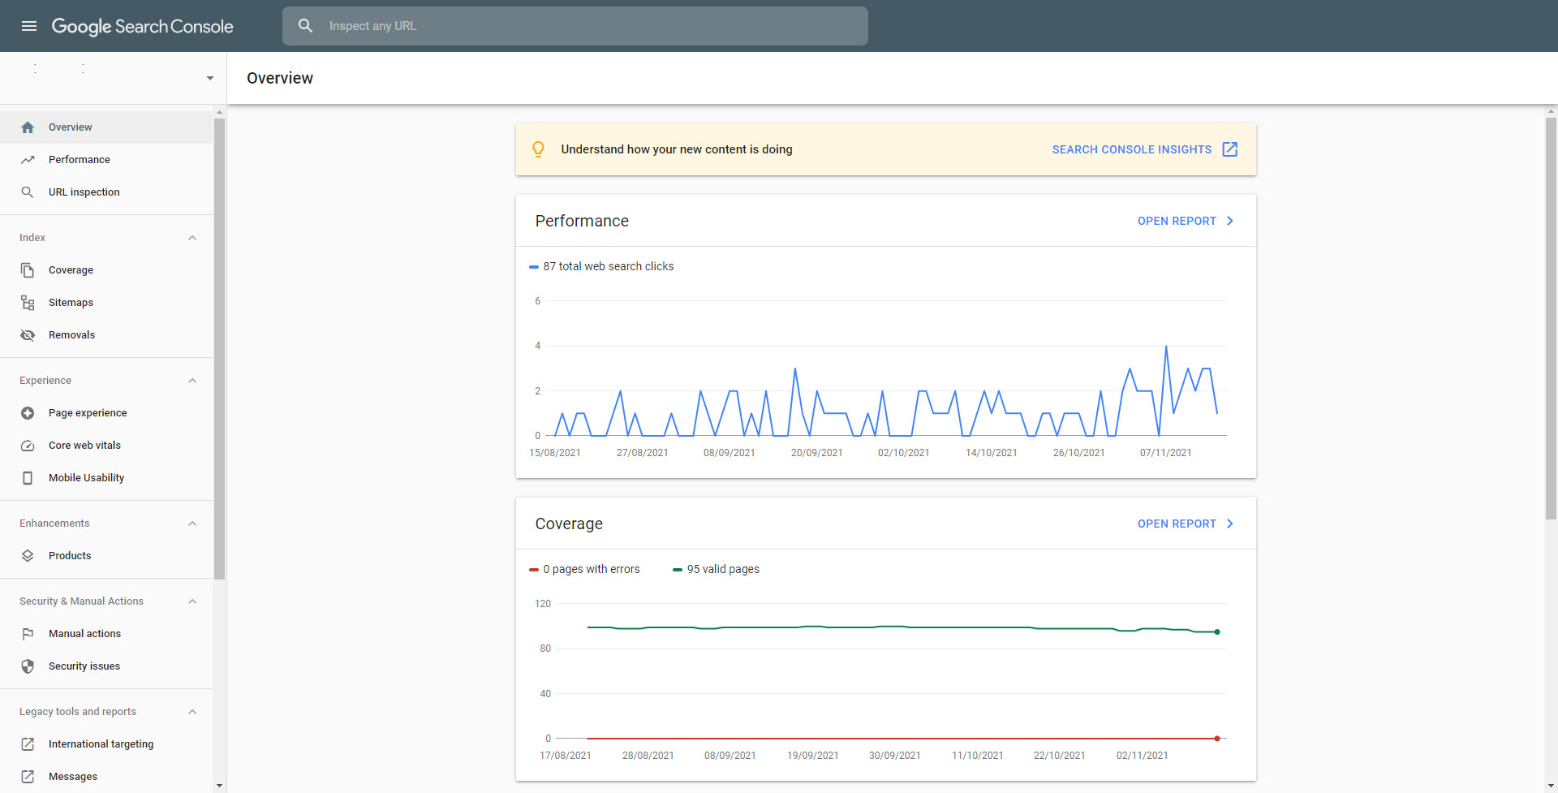Image resolution: width=1558 pixels, height=793 pixels.
Task: Click the lightbulb insights icon
Action: 538,149
